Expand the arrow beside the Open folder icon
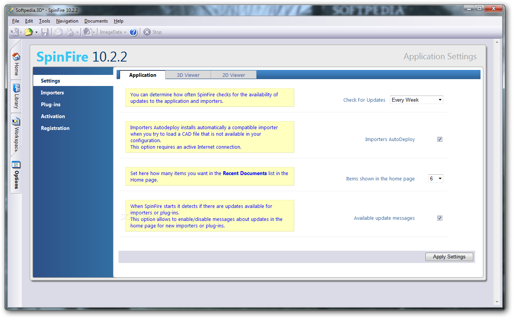This screenshot has width=513, height=318. pyautogui.click(x=36, y=32)
